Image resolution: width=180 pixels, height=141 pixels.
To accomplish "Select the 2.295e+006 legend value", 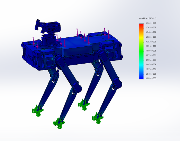I will click(151, 69).
